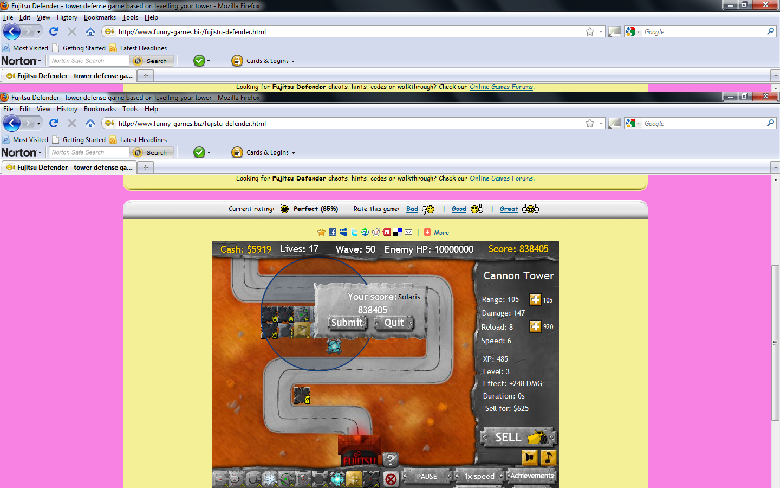Open the History menu in the front window
780x488 pixels.
click(x=67, y=109)
